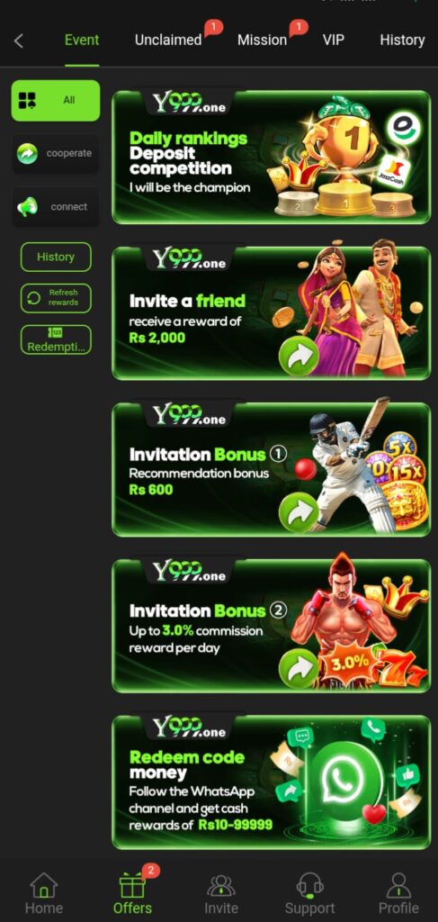Click share arrow on 3.0% commission banner
Viewport: 438px width, 922px height.
point(299,669)
